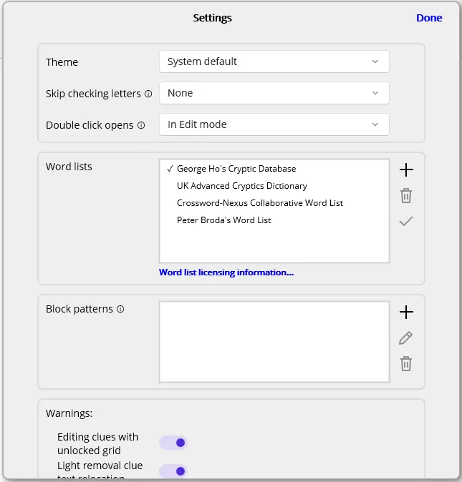Add a new word list

[406, 169]
